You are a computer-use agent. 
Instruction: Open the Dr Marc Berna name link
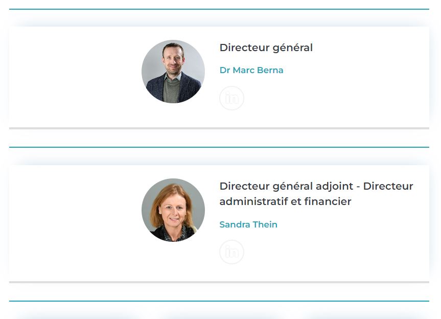251,70
